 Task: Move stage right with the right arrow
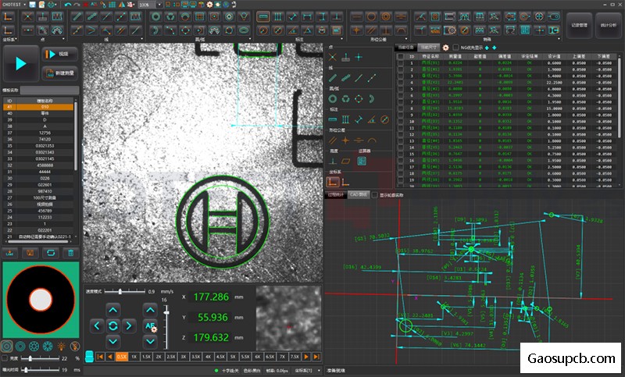click(x=128, y=326)
